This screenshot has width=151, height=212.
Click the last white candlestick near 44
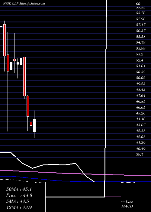[x=34, y=125]
